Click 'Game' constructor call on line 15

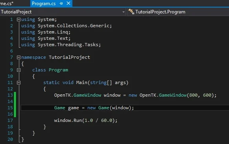tap(104, 108)
